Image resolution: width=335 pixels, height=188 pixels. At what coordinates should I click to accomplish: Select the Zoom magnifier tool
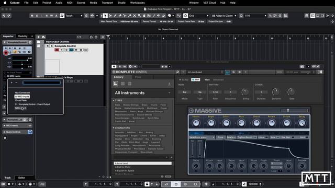coord(139,16)
